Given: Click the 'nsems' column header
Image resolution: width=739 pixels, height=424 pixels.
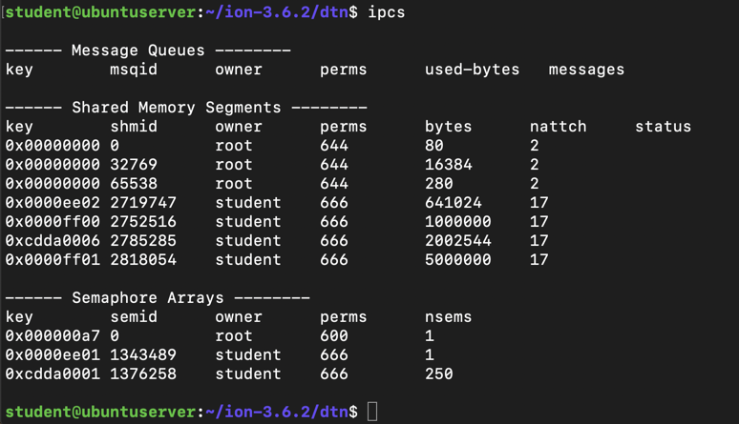Looking at the screenshot, I should [448, 317].
